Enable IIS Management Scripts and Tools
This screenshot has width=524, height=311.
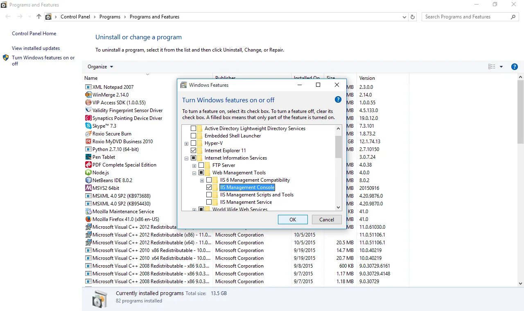tap(209, 195)
